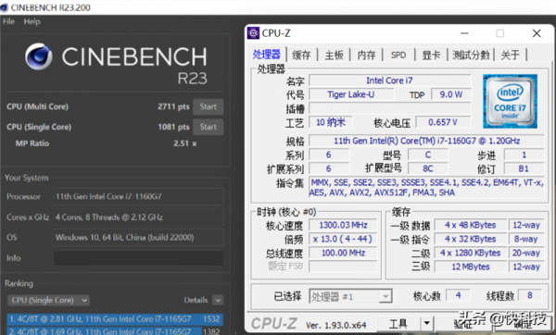Start the CPU Multi Core test
Image resolution: width=556 pixels, height=335 pixels.
click(208, 106)
